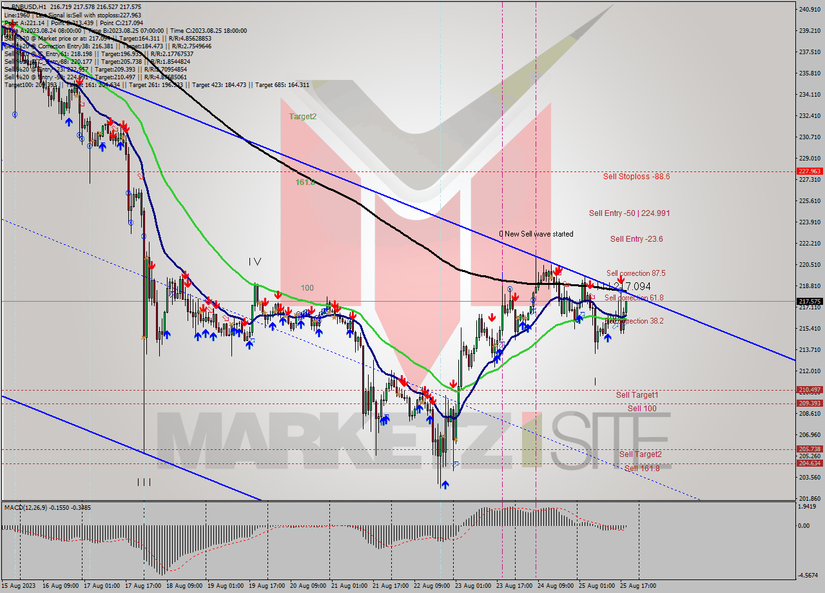Click the 'Sell Target1' label
This screenshot has width=825, height=593.
637,395
